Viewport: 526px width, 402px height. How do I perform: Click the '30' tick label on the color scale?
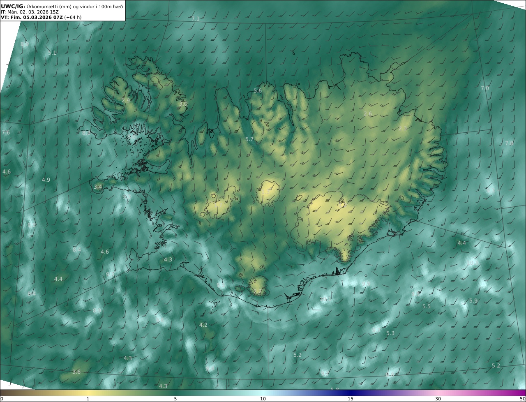click(438, 399)
